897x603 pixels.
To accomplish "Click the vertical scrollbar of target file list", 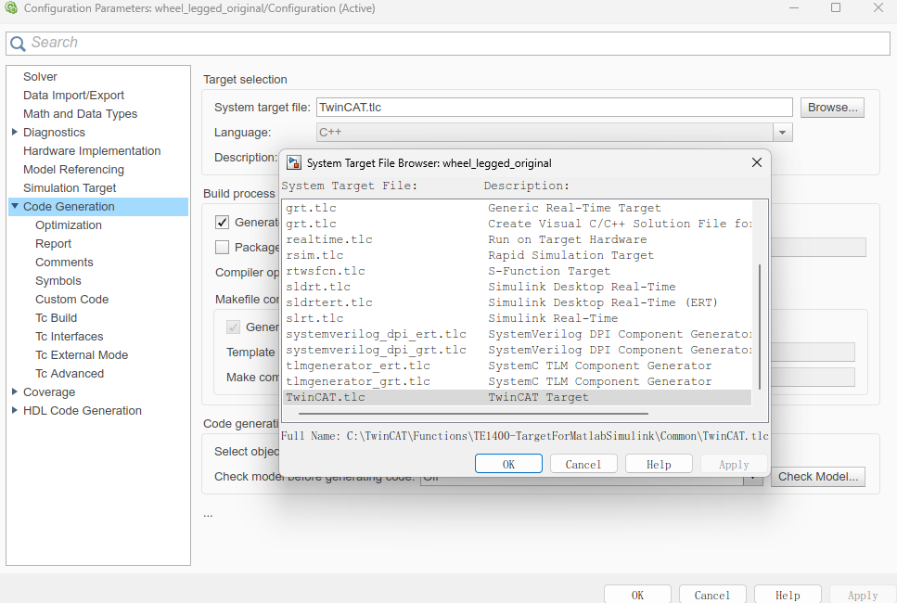I will click(x=760, y=327).
